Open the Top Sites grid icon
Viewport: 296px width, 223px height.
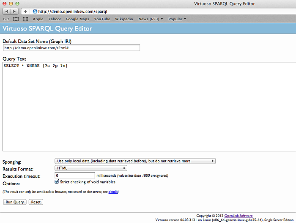(25, 19)
